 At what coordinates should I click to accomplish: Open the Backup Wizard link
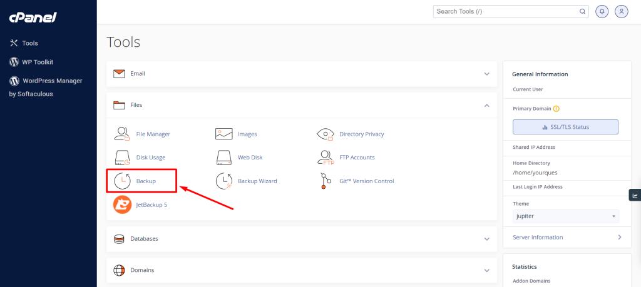click(x=257, y=181)
